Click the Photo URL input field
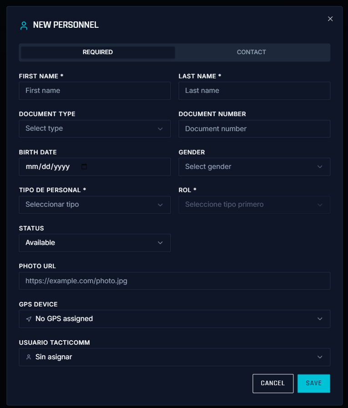Viewport: 348px width, 408px height. tap(174, 281)
